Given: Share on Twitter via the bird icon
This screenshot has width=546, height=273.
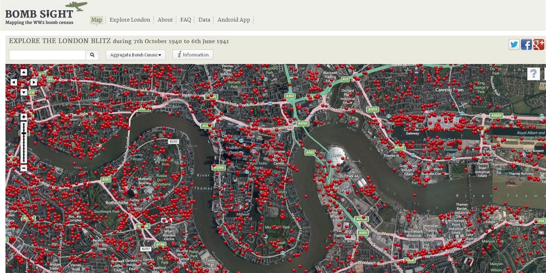Looking at the screenshot, I should [514, 45].
